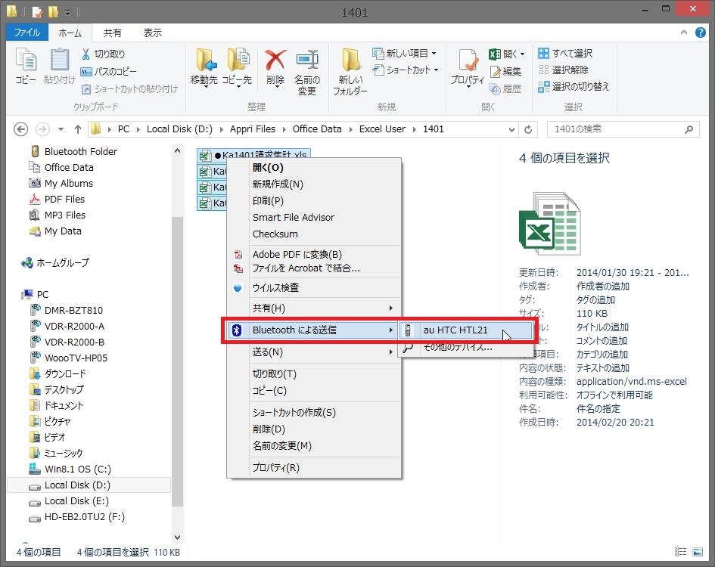Click Edit (編集) in the ribbon
715x567 pixels.
pyautogui.click(x=505, y=72)
